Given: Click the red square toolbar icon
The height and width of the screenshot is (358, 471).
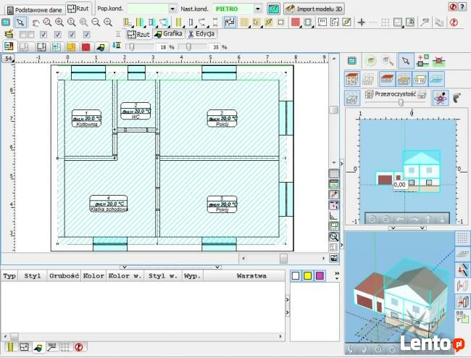Looking at the screenshot, I should click(x=86, y=47).
